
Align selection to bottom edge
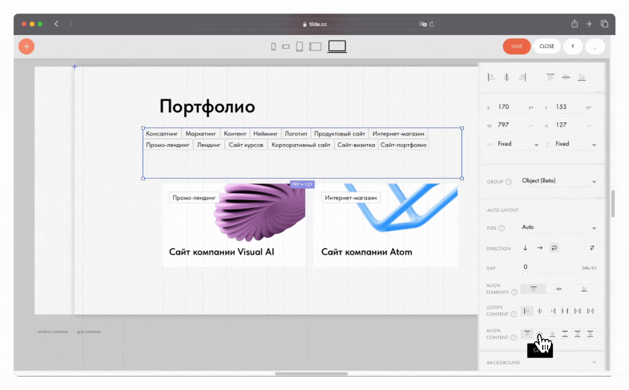click(x=582, y=77)
